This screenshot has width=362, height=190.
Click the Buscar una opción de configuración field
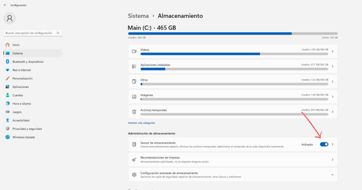33,33
